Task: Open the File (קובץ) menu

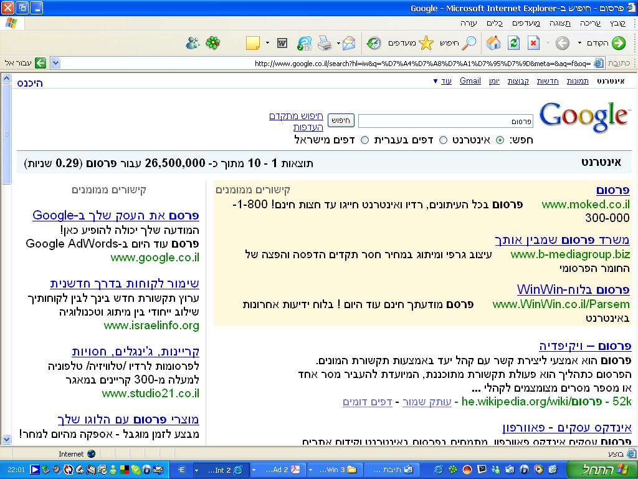Action: (617, 23)
